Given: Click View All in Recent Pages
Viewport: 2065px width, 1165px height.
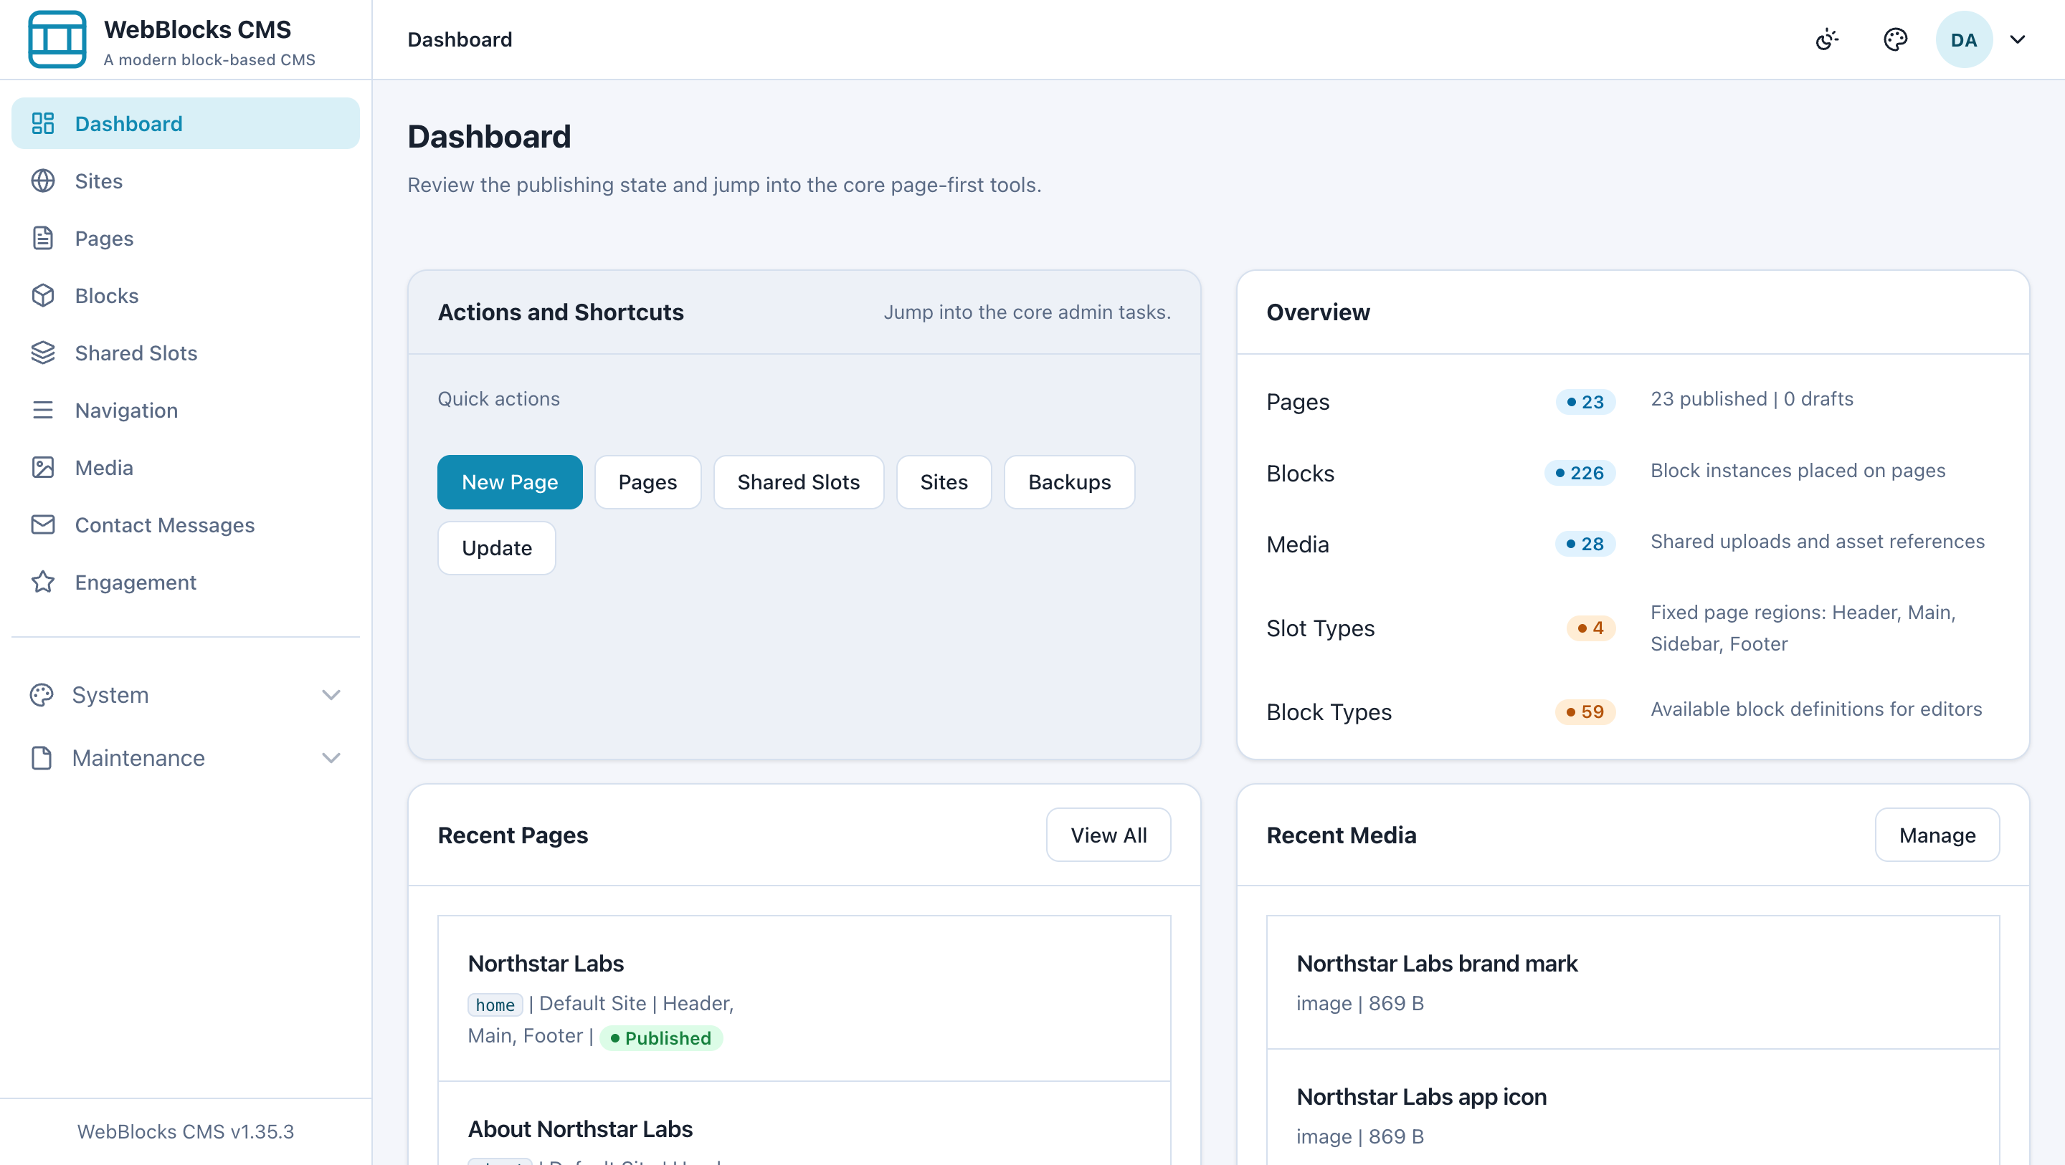Looking at the screenshot, I should [1109, 835].
